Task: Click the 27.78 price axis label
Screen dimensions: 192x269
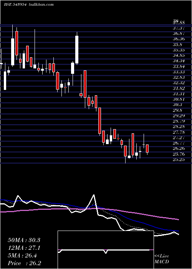Action: [179, 132]
